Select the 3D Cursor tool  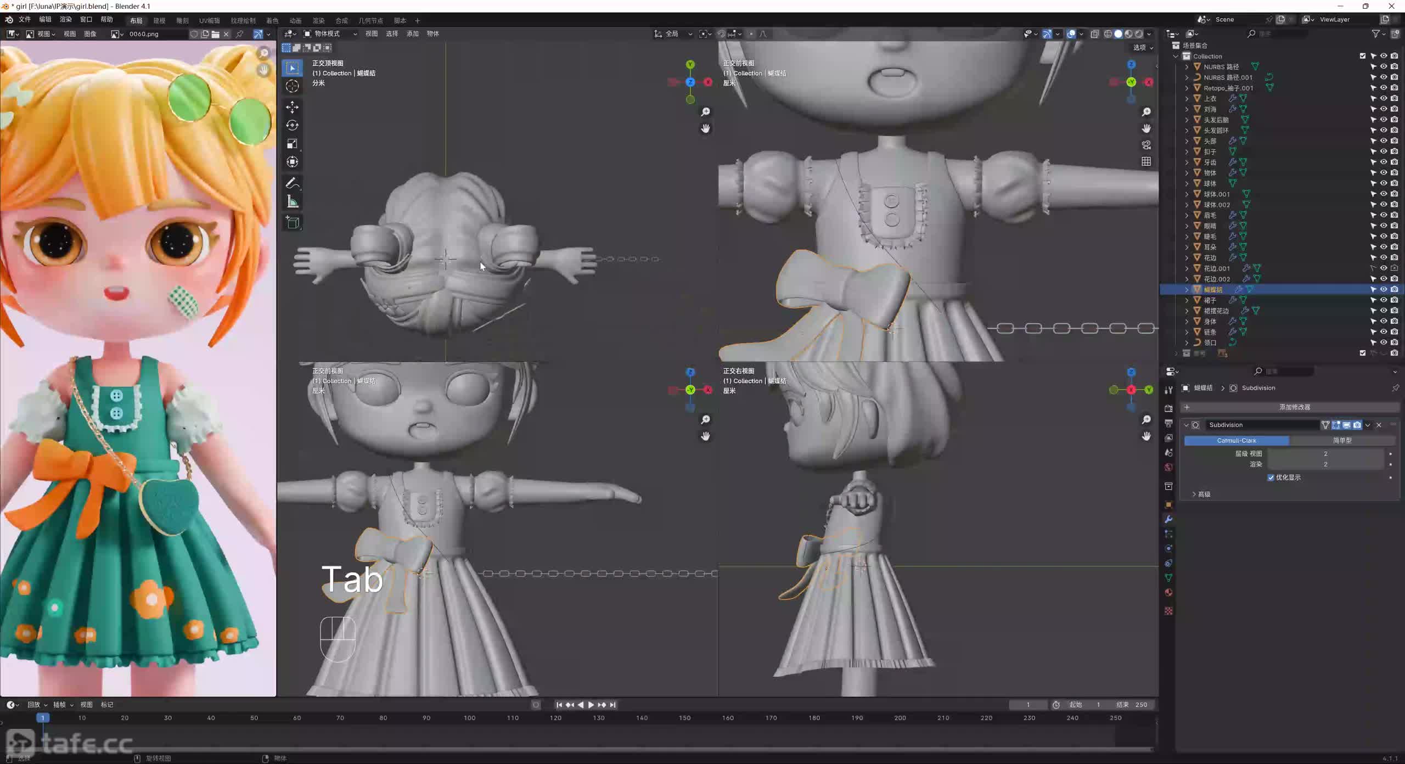[293, 86]
